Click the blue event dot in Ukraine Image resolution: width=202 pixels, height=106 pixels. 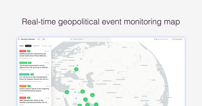coord(77,65)
